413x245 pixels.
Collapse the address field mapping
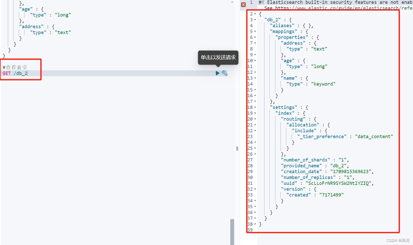[x=254, y=43]
